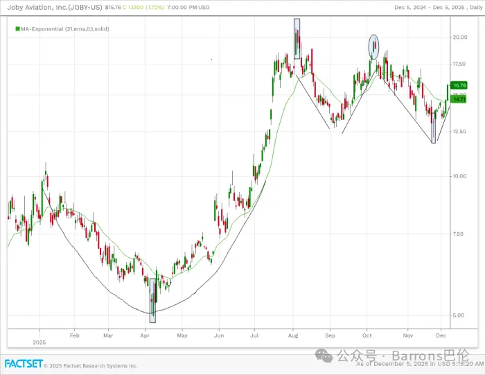Click the FactSet logo
This screenshot has width=485, height=375.
pyautogui.click(x=24, y=364)
